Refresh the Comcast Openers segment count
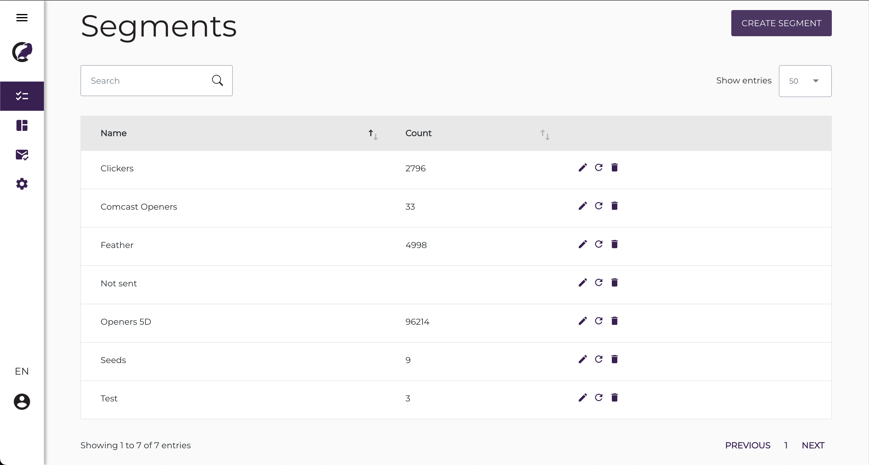Viewport: 869px width, 465px height. (x=599, y=206)
